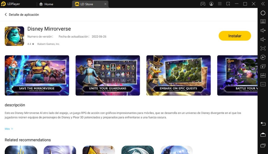Tap the Android back button in sidebar
The width and height of the screenshot is (268, 154).
pos(263,124)
